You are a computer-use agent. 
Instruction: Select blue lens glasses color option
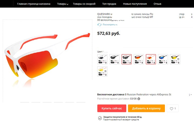point(163,59)
